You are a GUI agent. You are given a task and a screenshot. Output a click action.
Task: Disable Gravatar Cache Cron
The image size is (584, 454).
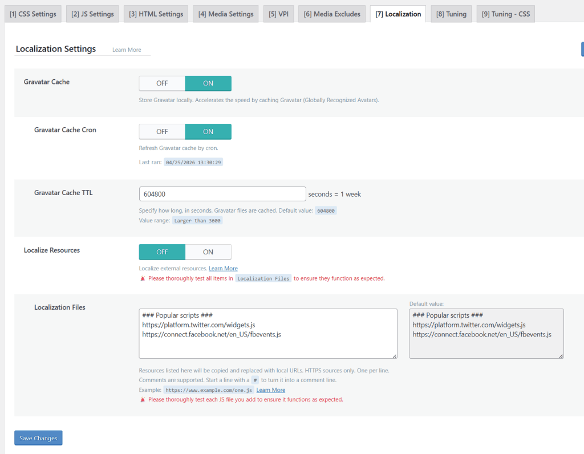click(161, 132)
